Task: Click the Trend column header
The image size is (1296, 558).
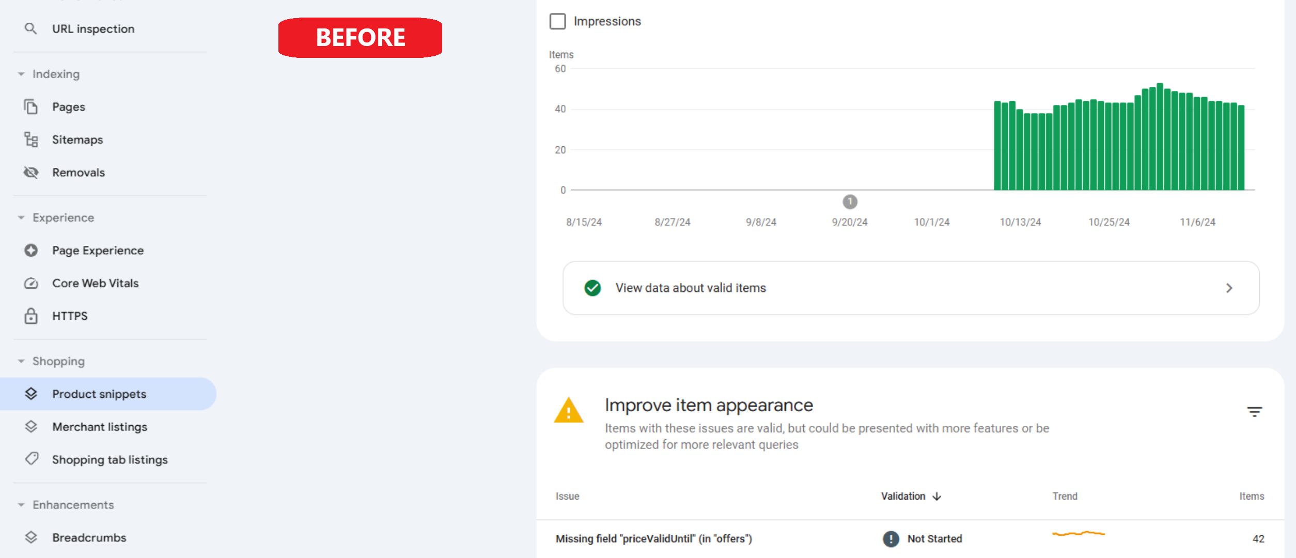Action: point(1065,496)
